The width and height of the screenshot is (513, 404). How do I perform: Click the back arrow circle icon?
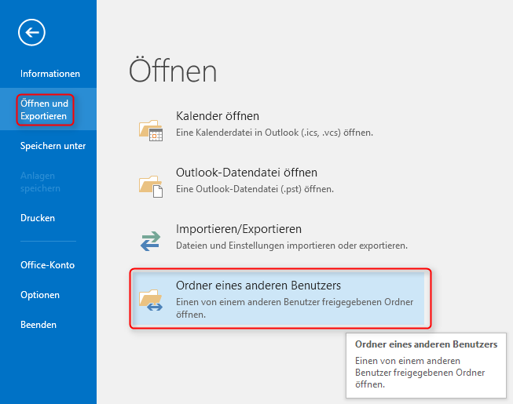(31, 32)
